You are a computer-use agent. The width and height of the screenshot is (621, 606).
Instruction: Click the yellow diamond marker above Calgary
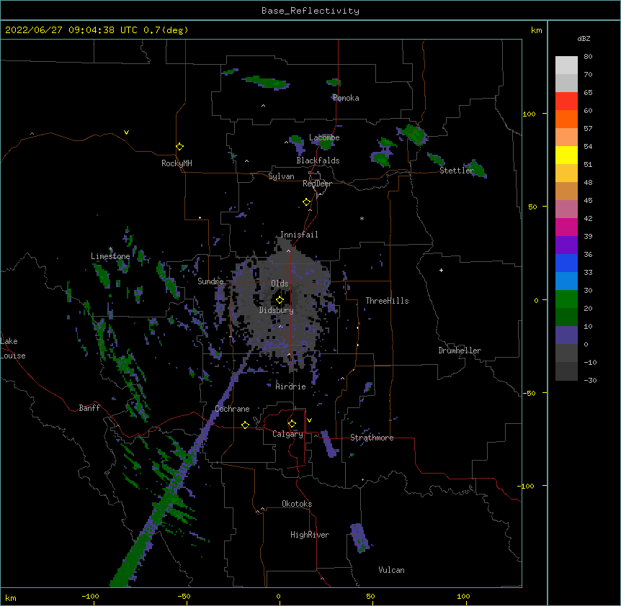(x=292, y=424)
